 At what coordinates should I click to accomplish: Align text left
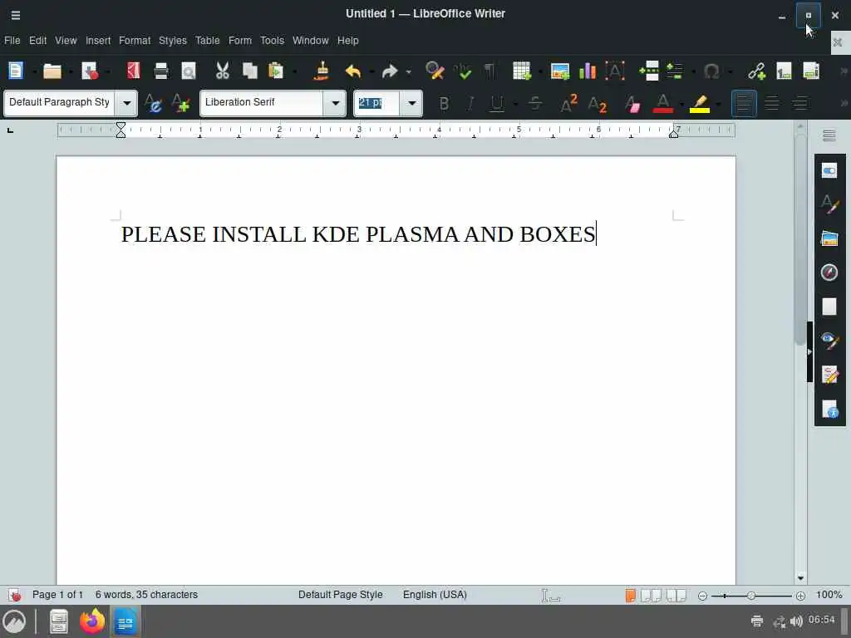pos(744,103)
